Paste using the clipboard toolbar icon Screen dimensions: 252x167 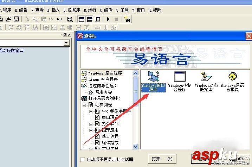pos(43,19)
